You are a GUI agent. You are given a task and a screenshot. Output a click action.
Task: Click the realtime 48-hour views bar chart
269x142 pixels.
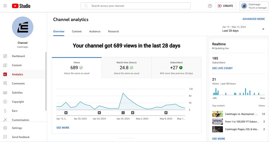pos(238,91)
